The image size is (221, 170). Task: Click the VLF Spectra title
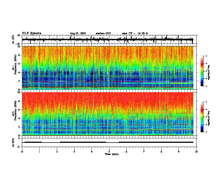32,33
